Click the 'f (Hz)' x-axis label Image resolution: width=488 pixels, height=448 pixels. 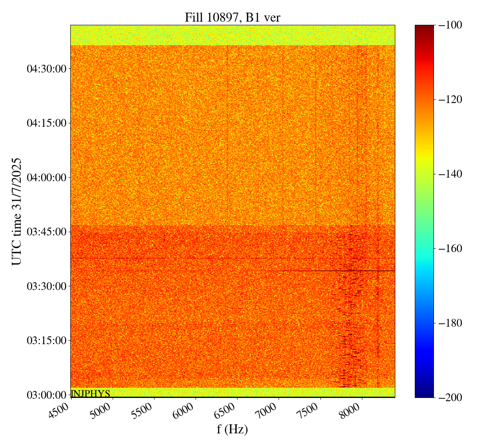pos(232,429)
